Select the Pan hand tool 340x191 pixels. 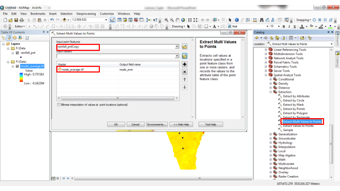[177, 20]
